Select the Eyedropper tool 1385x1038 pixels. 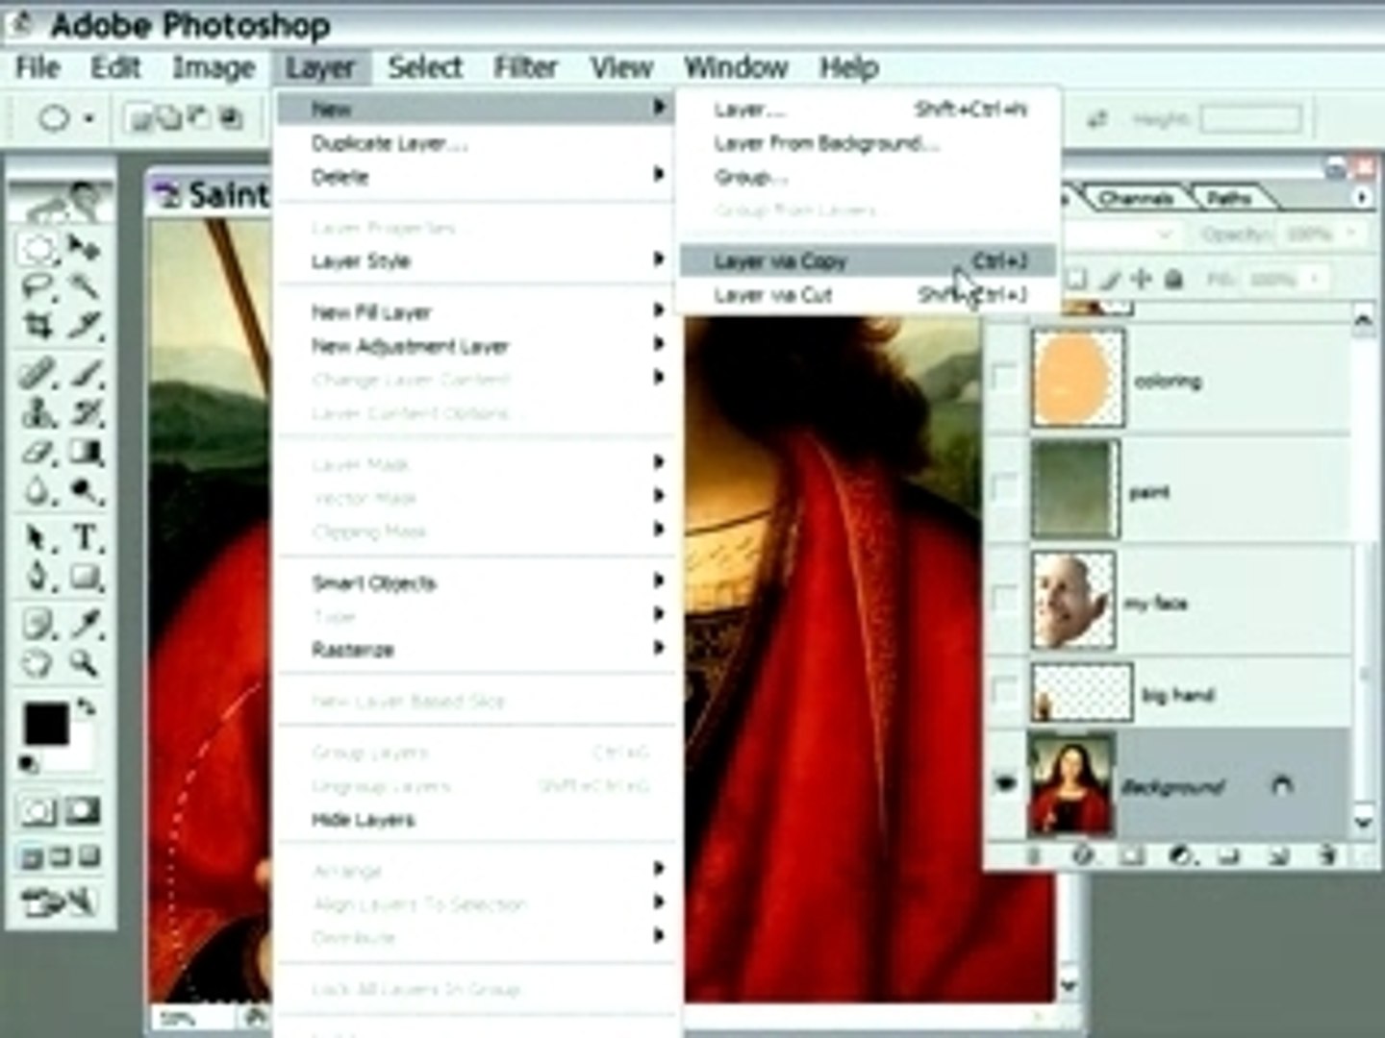[x=85, y=625]
